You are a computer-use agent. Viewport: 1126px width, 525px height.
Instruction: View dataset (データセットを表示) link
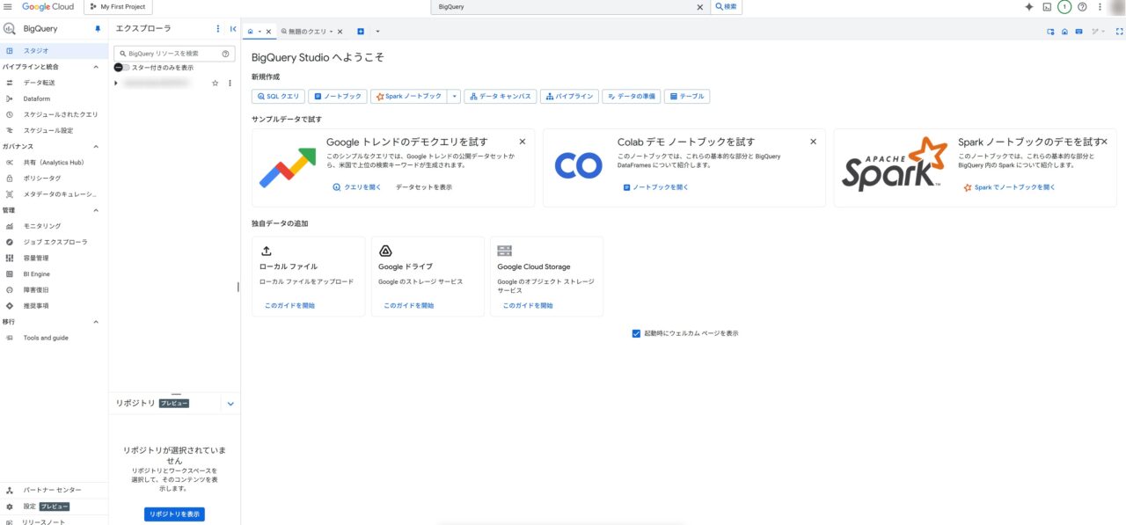pos(424,187)
